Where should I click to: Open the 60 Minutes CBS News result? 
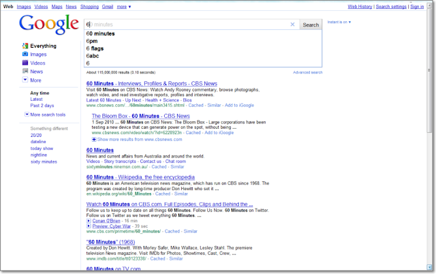[151, 83]
